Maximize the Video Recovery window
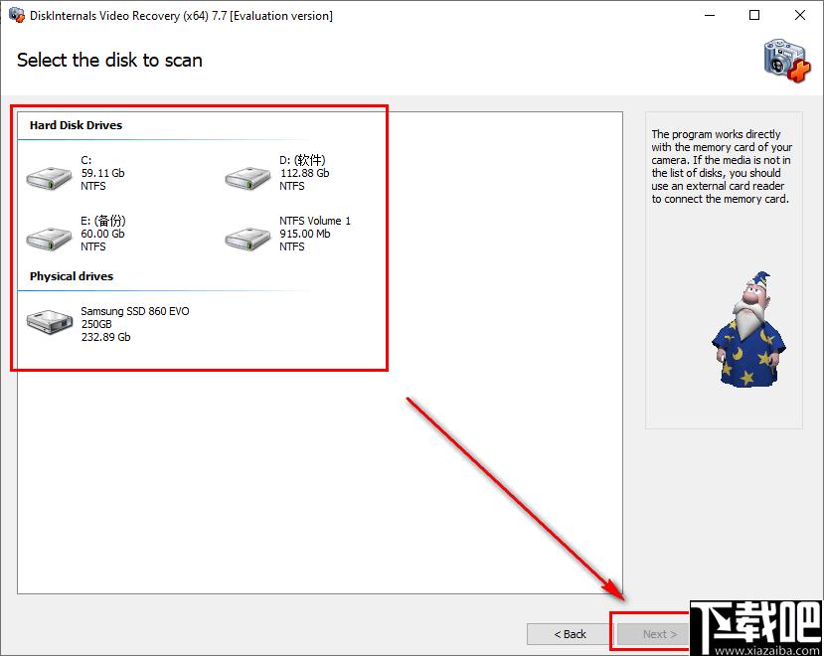Image resolution: width=824 pixels, height=656 pixels. pyautogui.click(x=754, y=15)
